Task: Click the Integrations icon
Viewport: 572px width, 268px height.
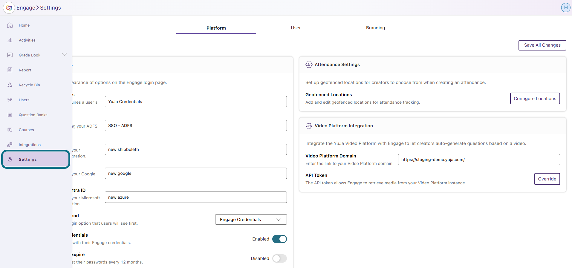Action: click(10, 145)
